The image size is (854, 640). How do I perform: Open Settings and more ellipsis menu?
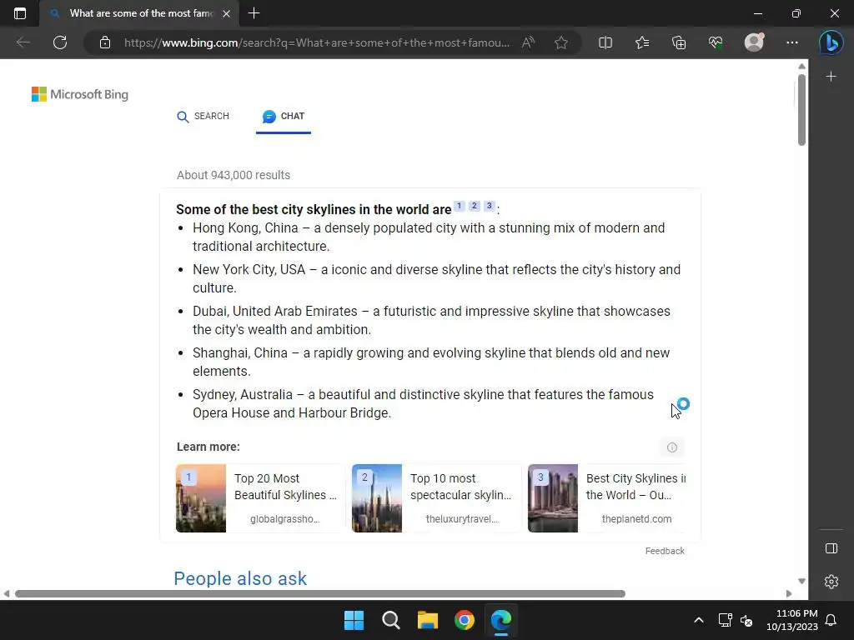(792, 42)
